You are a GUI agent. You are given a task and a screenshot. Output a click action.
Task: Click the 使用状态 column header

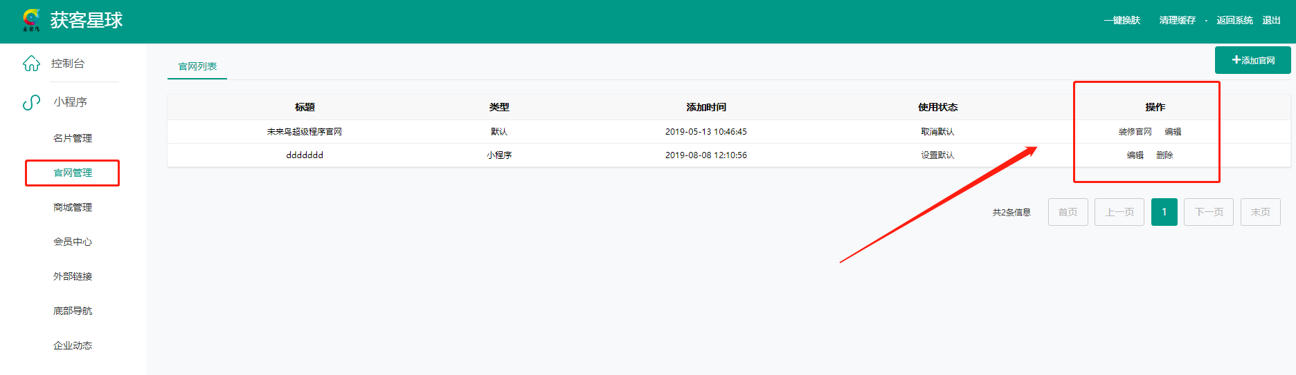[938, 107]
